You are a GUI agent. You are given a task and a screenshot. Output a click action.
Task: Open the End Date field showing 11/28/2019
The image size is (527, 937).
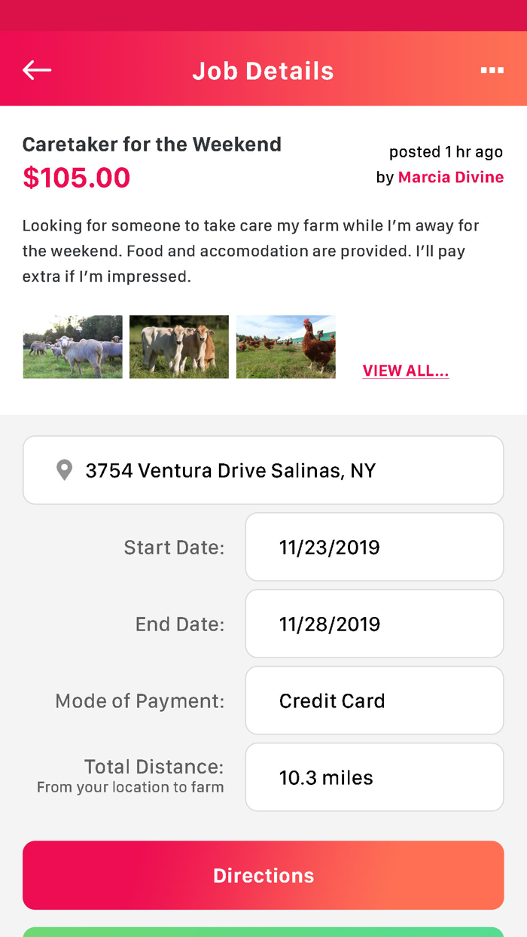[374, 624]
